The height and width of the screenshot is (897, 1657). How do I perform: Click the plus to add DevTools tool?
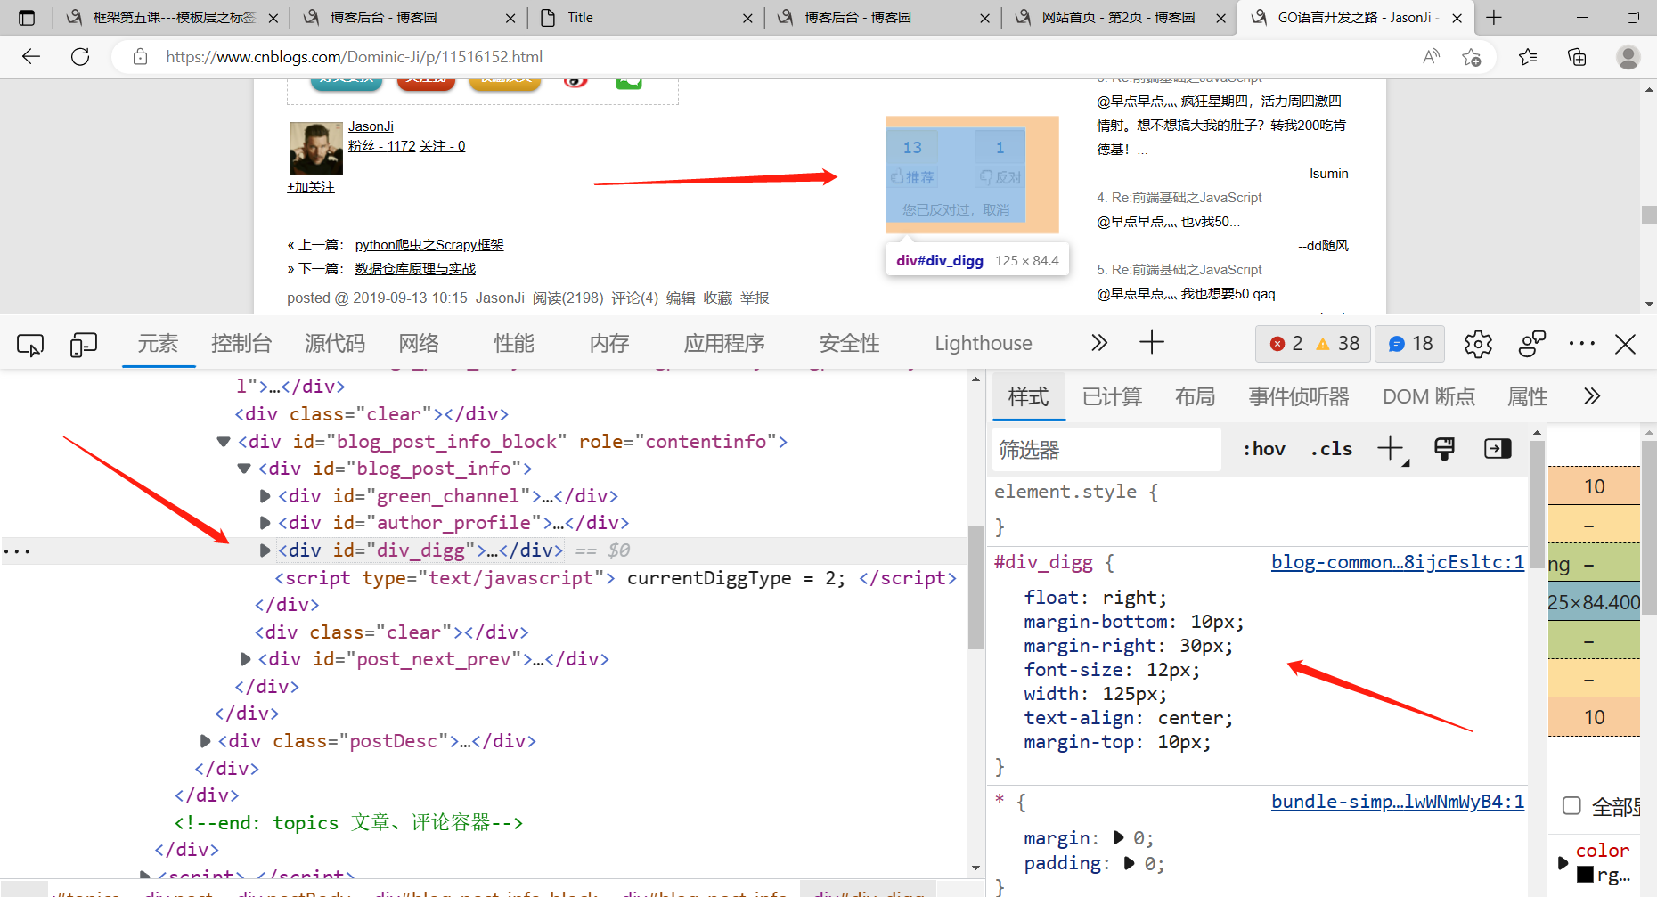coord(1152,343)
